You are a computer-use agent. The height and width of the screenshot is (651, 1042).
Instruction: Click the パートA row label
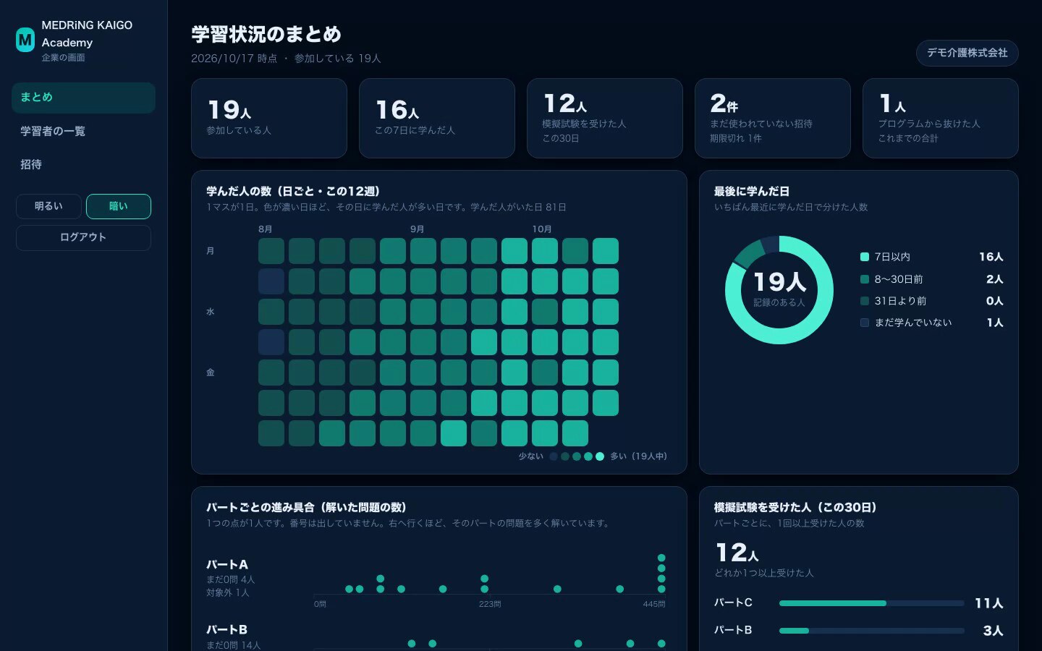[227, 565]
